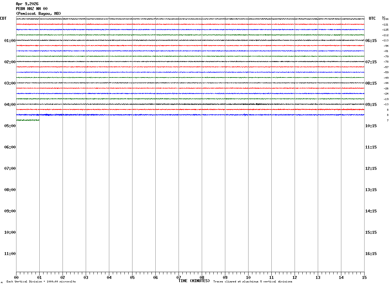This screenshot has height=286, width=390.
Task: Click the DC offset value -79
Action: [386, 56]
